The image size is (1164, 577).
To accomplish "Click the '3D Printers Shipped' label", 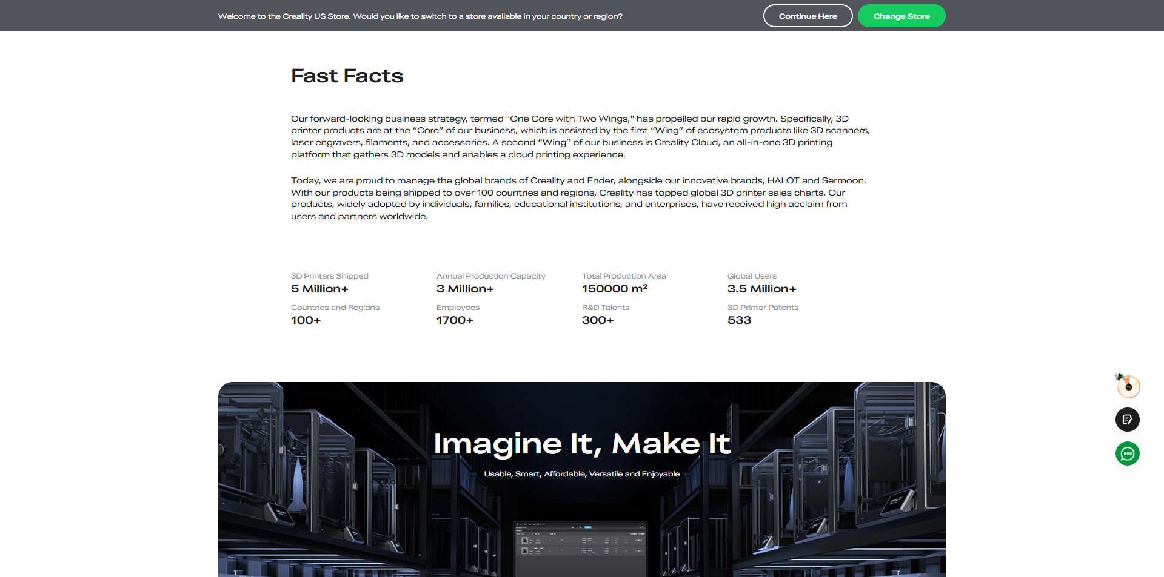I will [x=329, y=276].
